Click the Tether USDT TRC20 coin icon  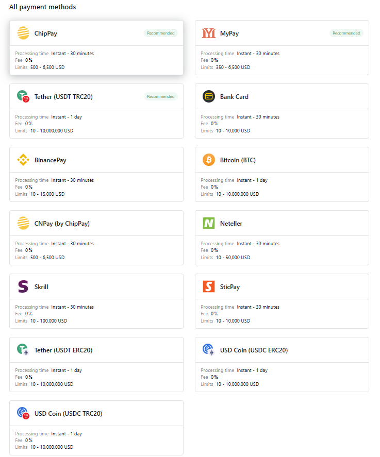click(x=23, y=96)
